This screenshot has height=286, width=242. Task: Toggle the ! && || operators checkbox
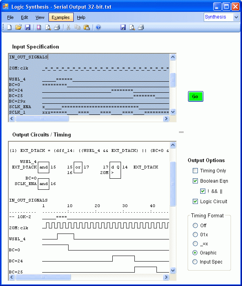[203, 191]
